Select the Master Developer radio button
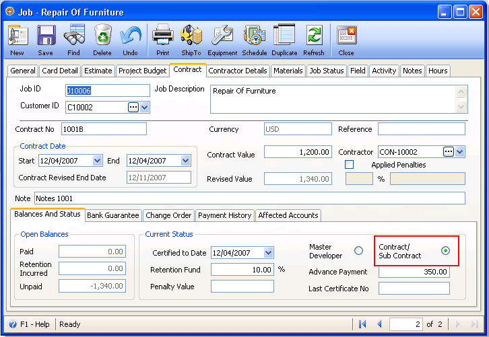The height and width of the screenshot is (337, 489). tap(358, 251)
